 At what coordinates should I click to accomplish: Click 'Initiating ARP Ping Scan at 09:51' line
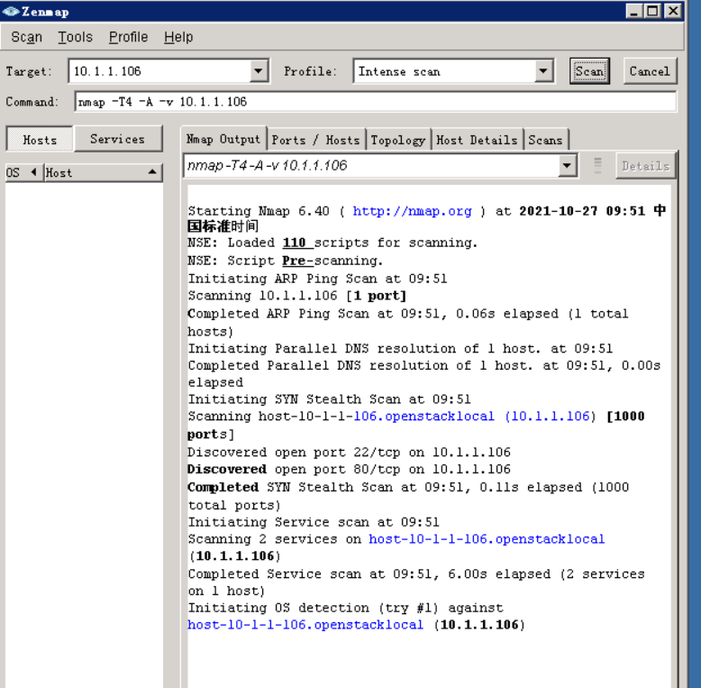pos(317,279)
